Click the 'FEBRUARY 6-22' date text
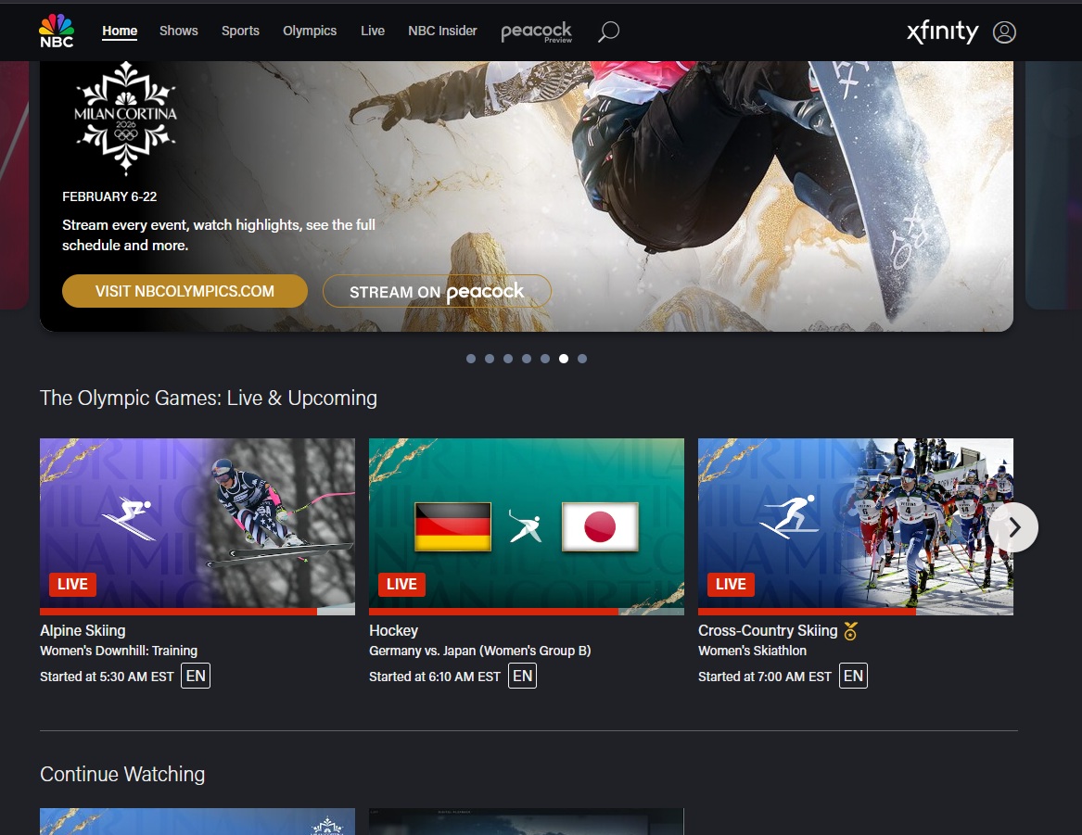The width and height of the screenshot is (1082, 835). tap(109, 196)
